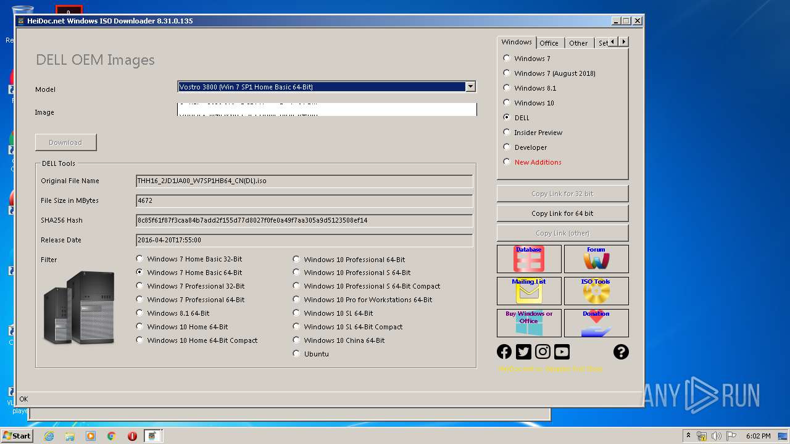Open the Mailing List envelope icon
This screenshot has height=444, width=790.
coord(529,291)
